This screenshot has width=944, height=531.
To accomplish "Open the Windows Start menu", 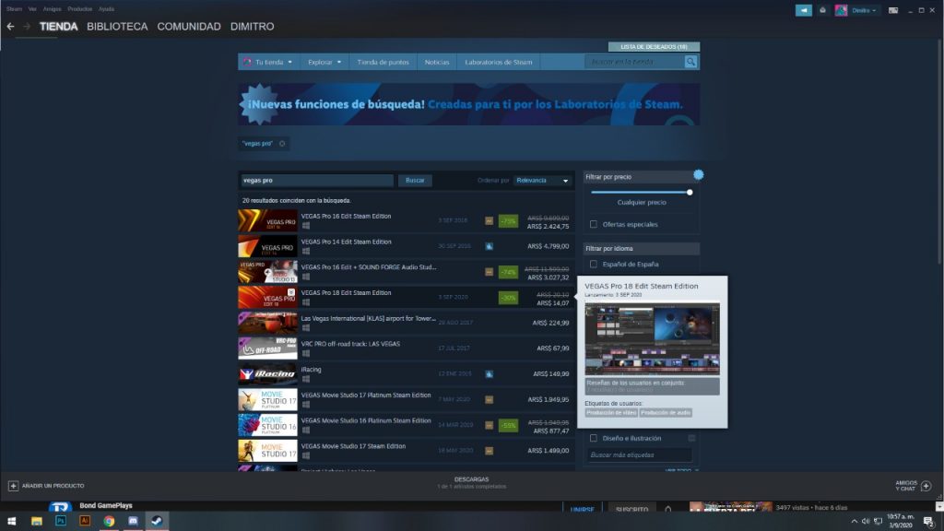I will 11,521.
